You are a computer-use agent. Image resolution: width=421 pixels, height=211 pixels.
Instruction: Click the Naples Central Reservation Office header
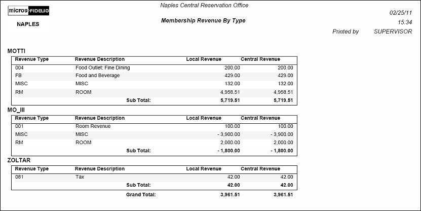[204, 5]
